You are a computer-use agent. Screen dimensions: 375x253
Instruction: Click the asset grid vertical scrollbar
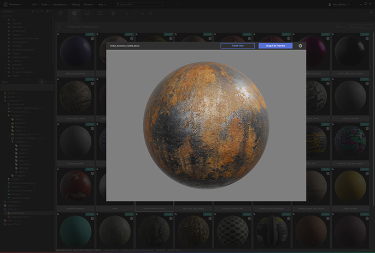coord(373,119)
